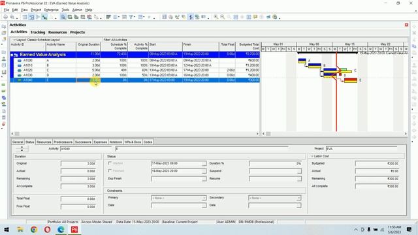Screen dimensions: 418x235
Task: Click the red data date line
Action: pos(336,106)
